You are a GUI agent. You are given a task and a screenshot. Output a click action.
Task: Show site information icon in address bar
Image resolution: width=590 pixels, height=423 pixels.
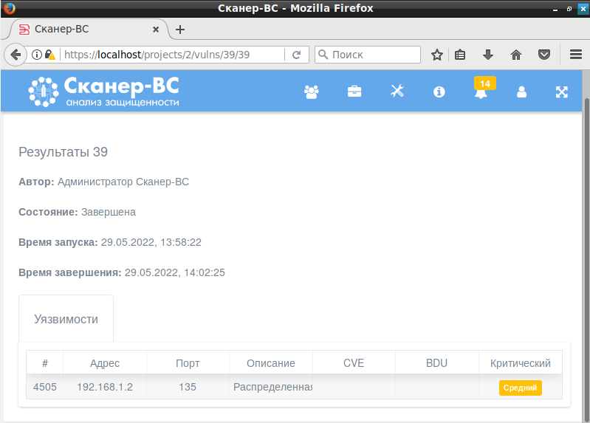pos(36,55)
